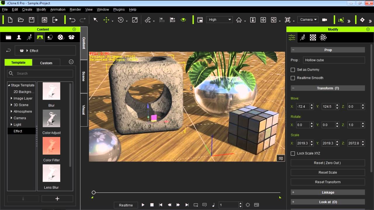Enable the Set as Dummy checkbox
Viewport: 374px width, 210px height.
tap(293, 70)
